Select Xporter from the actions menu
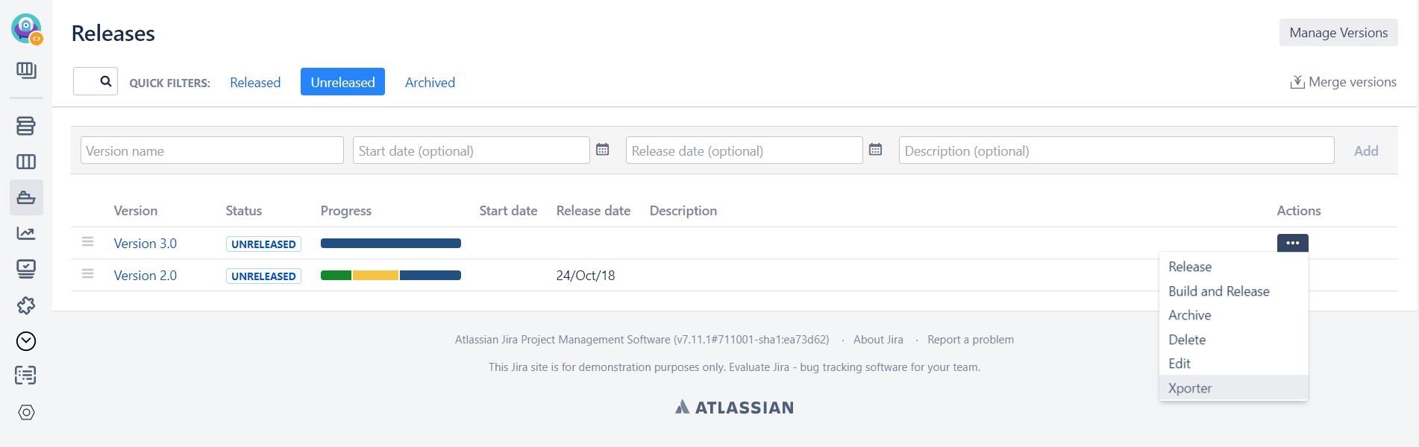Image resolution: width=1419 pixels, height=447 pixels. coord(1190,388)
